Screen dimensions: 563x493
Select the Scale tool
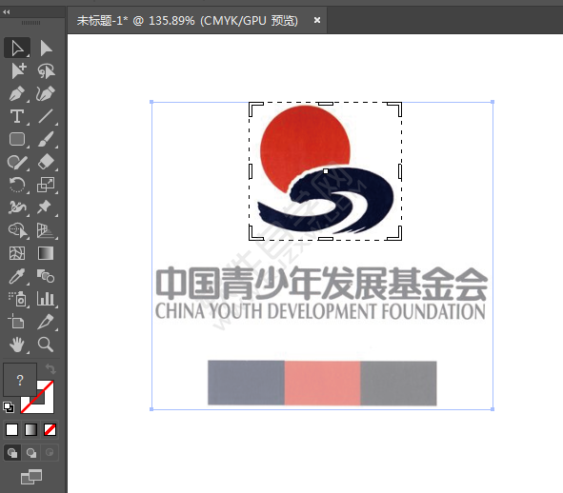[x=46, y=186]
